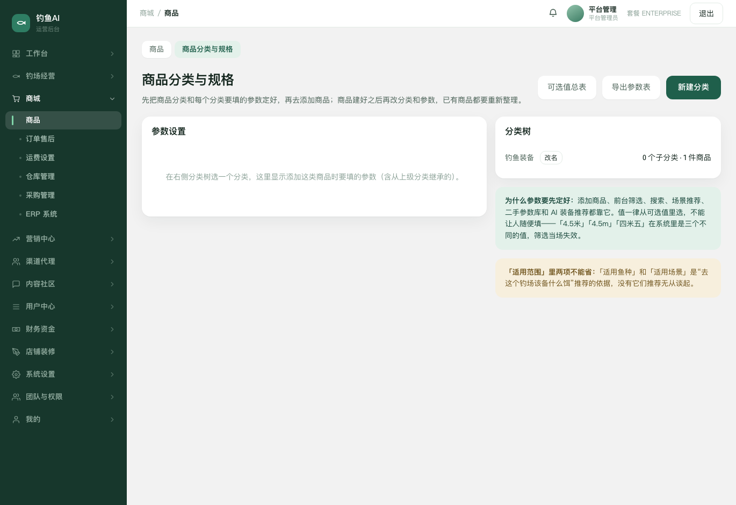Viewport: 736px width, 505px height.
Task: Rename 钓鱼装备 with the 改名 button
Action: [551, 158]
